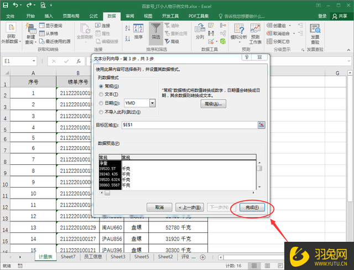Click the 告诉我您想要做什么 search box
Screen dimensions: 354x270
coord(242,16)
